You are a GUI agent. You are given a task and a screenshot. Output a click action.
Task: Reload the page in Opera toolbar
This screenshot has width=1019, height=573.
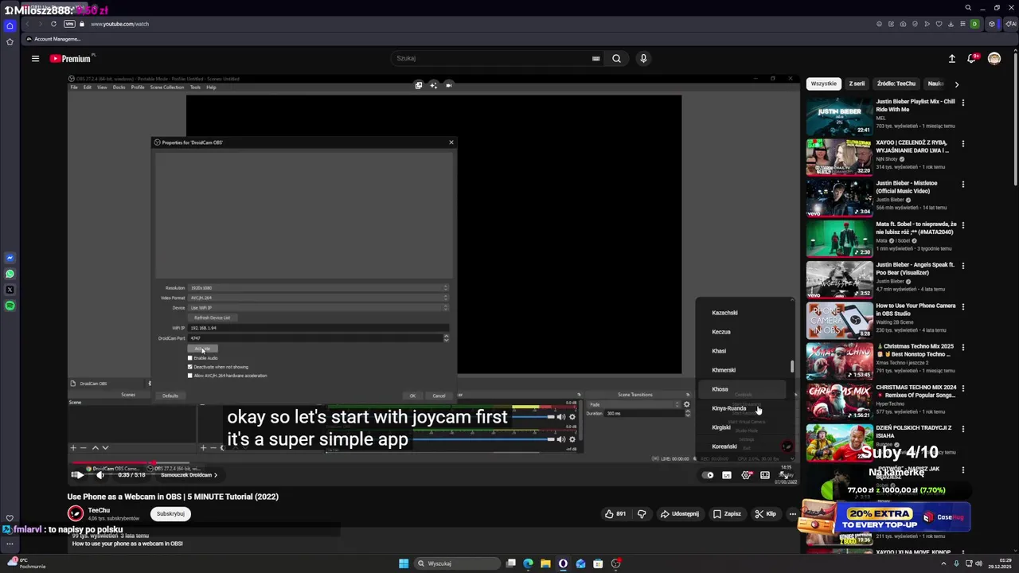[53, 24]
